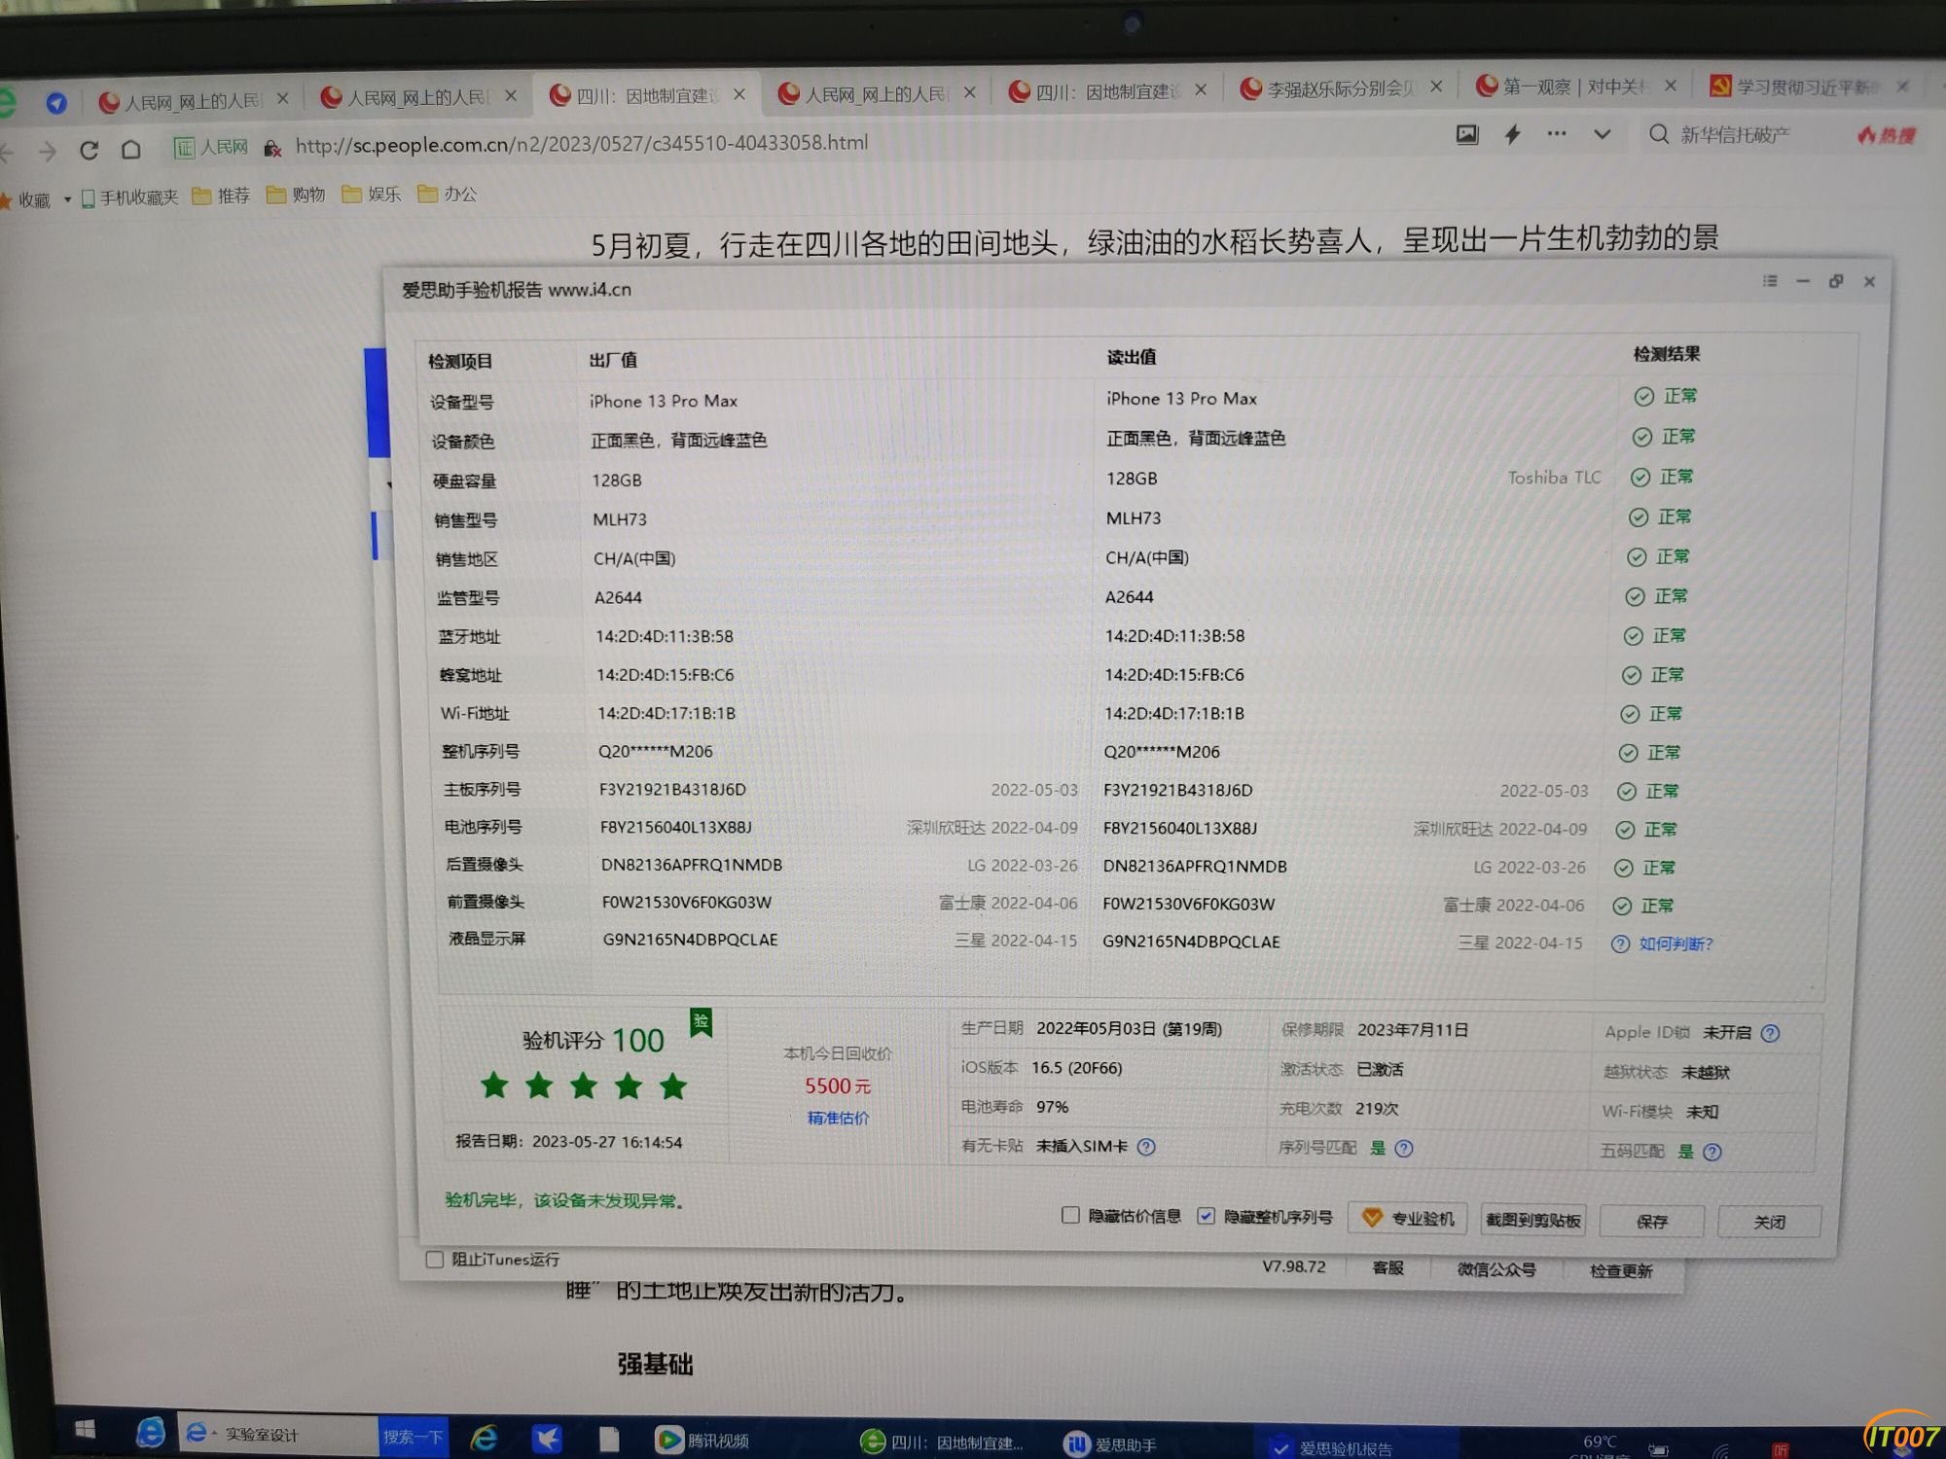Click the lightning bolt speed icon

[1512, 134]
